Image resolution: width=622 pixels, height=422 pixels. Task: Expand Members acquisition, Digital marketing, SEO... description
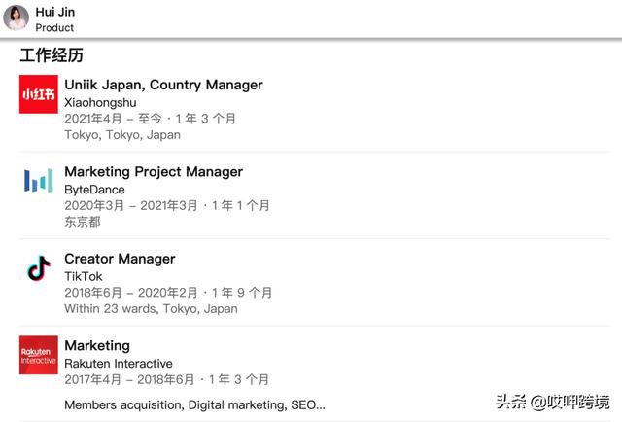194,404
